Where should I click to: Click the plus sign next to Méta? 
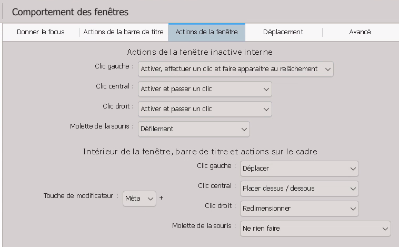161,198
